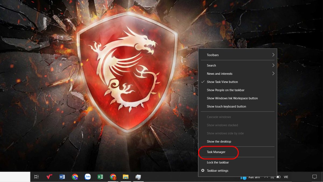This screenshot has height=182, width=323.
Task: Open Task Manager from context menu
Action: click(x=238, y=152)
